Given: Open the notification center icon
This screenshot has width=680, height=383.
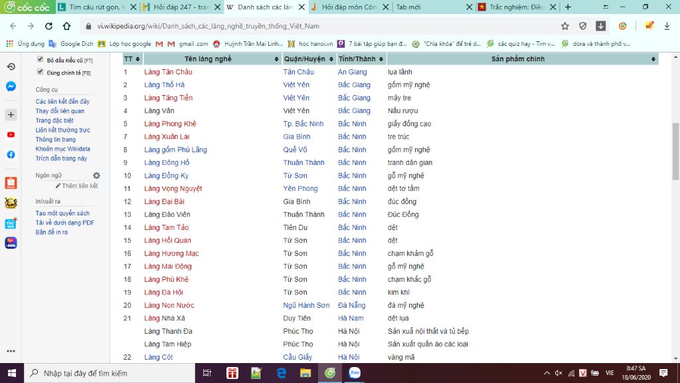Looking at the screenshot, I should pyautogui.click(x=663, y=373).
